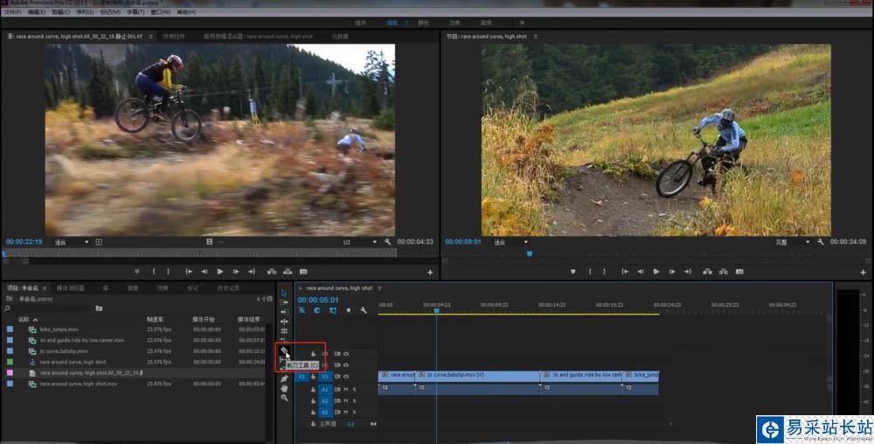Image resolution: width=874 pixels, height=444 pixels.
Task: Expand workspace overflow chevron in top bar
Action: (x=522, y=23)
